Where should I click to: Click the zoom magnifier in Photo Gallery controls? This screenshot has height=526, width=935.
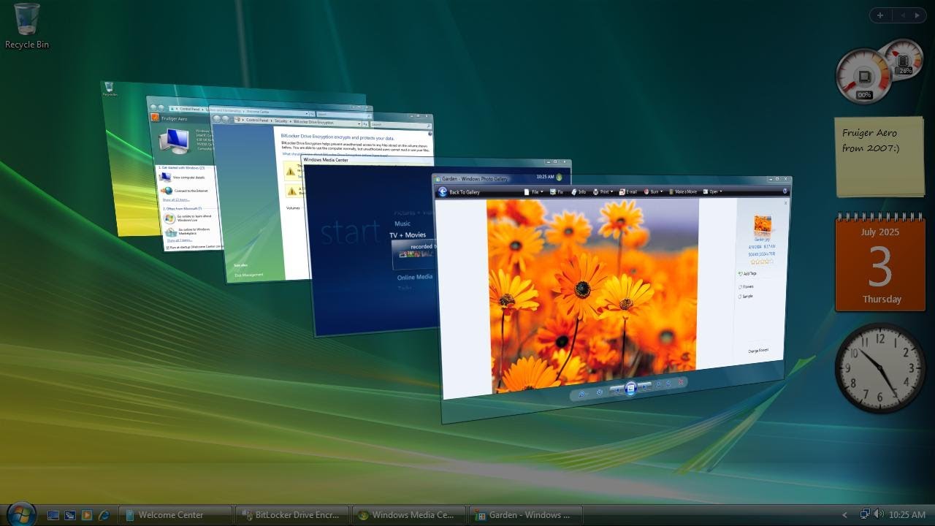(x=582, y=394)
